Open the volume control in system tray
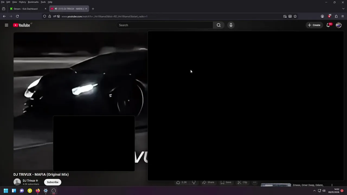The width and height of the screenshot is (347, 195). tap(324, 191)
